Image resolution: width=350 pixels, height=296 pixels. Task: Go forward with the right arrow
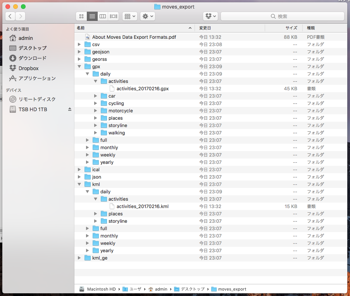pyautogui.click(x=21, y=16)
